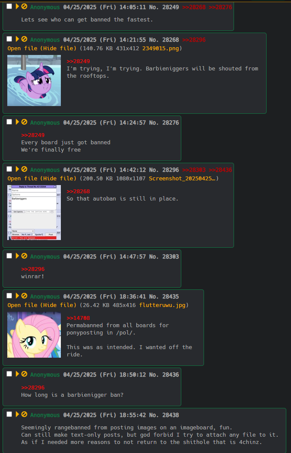
Task: Follow the >>14708 quote link
Action: pyautogui.click(x=78, y=318)
